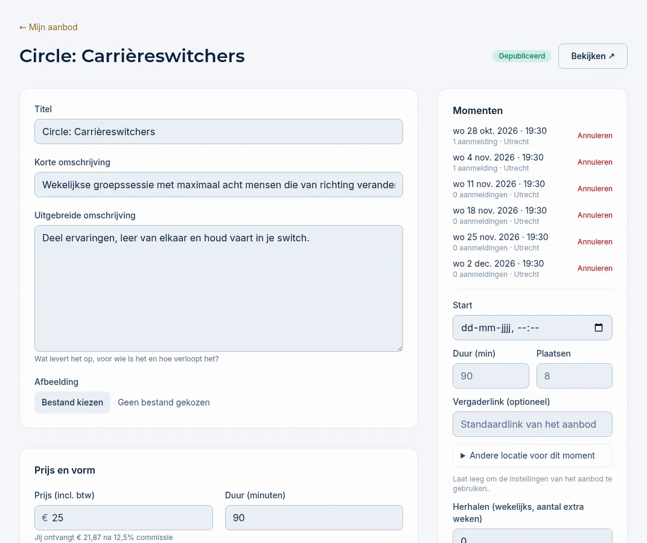Select the Start date-time field
Viewport: 647px width, 543px height.
(x=532, y=328)
